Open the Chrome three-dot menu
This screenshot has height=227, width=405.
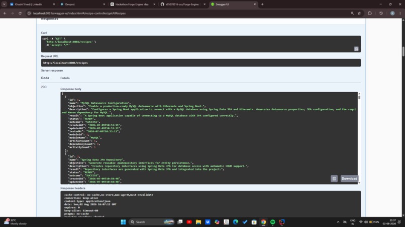click(400, 13)
